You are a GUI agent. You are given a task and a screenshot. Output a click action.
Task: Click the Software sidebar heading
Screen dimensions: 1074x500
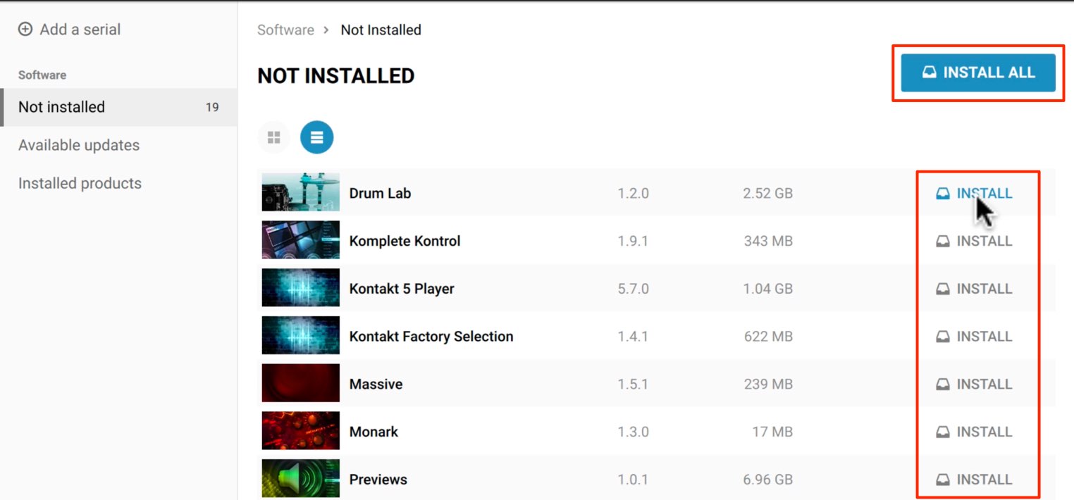(x=42, y=75)
